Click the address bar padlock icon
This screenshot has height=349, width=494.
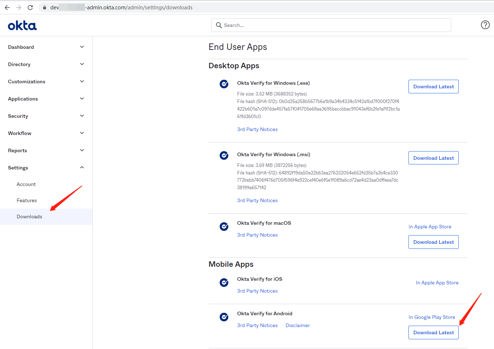tap(45, 8)
